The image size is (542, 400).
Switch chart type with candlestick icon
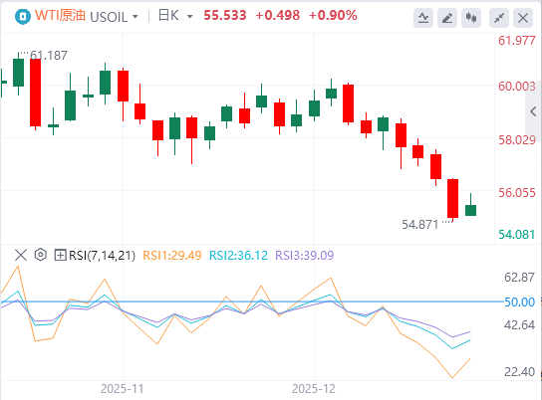tap(471, 18)
